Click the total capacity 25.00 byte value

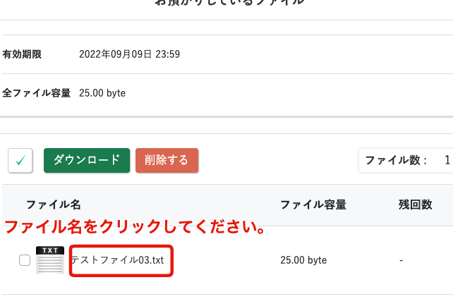102,93
